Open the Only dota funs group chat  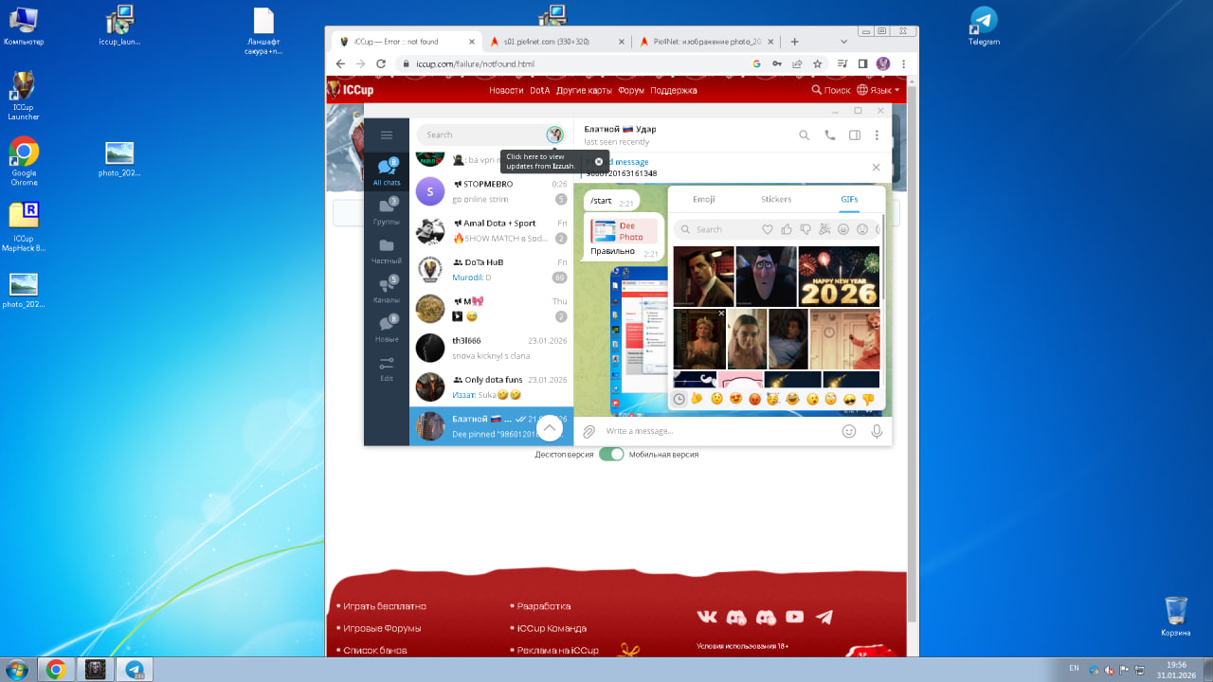tap(492, 386)
